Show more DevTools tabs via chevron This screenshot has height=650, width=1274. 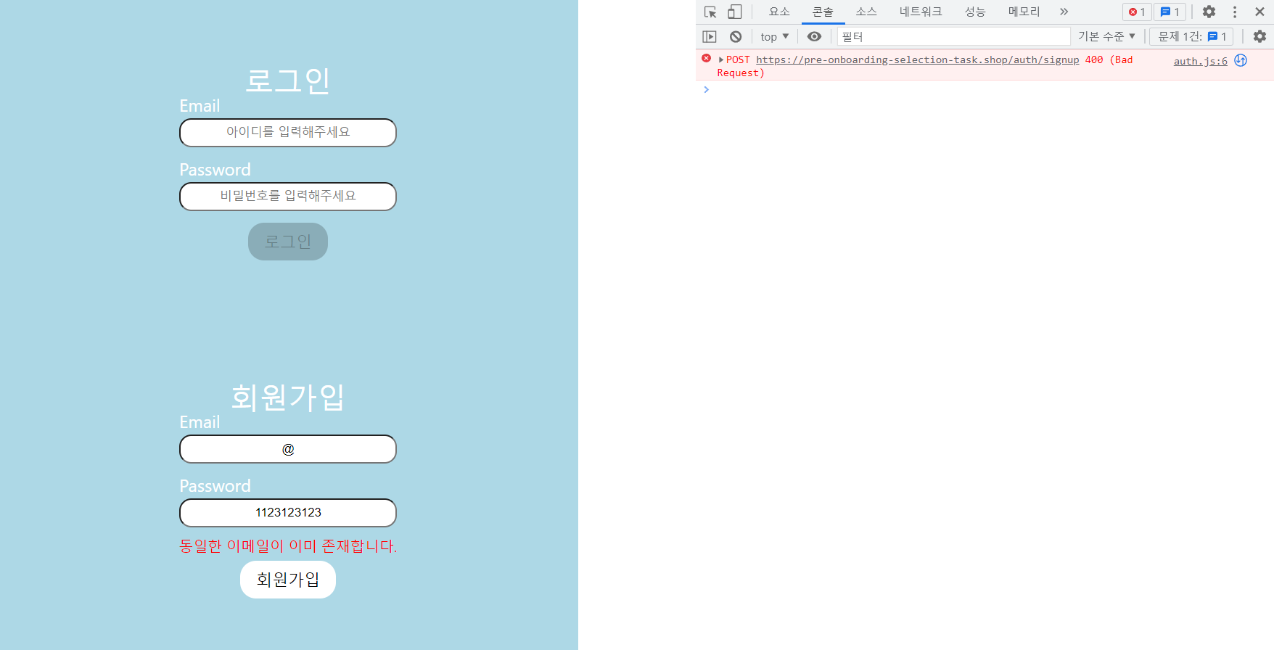[1064, 12]
